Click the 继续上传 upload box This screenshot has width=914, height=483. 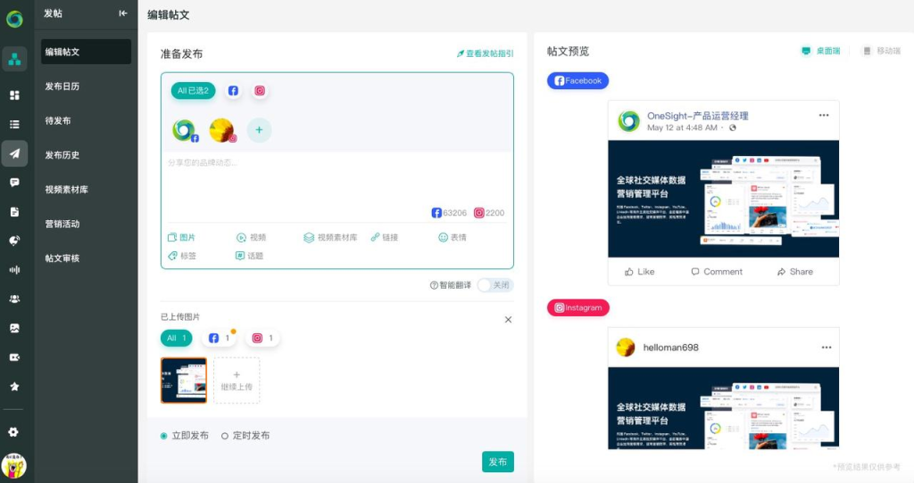[x=237, y=381]
